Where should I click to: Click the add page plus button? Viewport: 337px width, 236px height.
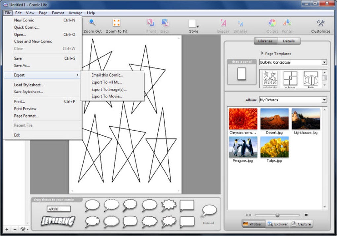click(7, 229)
